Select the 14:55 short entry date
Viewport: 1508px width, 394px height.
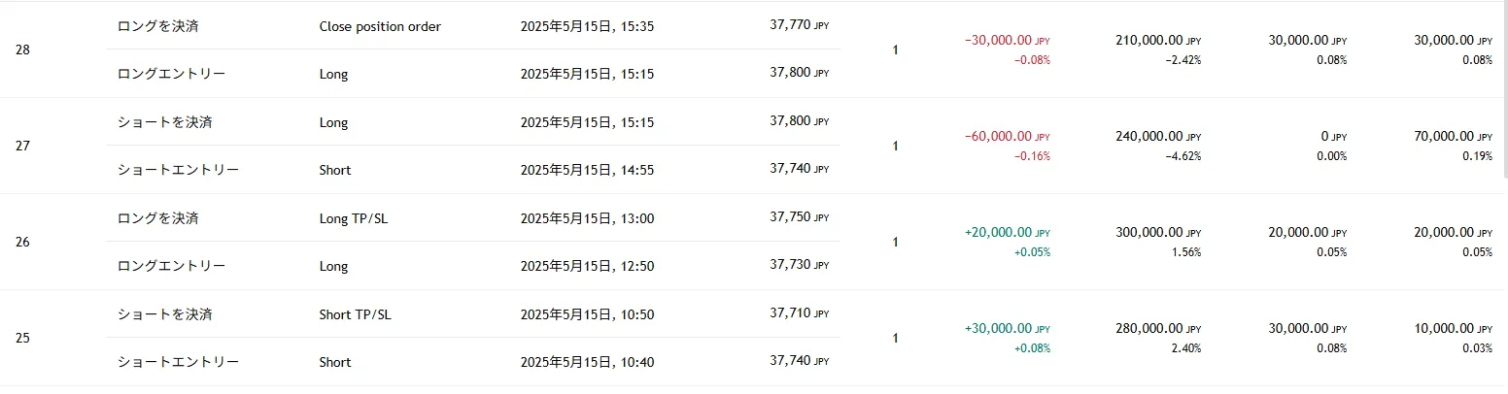(587, 170)
